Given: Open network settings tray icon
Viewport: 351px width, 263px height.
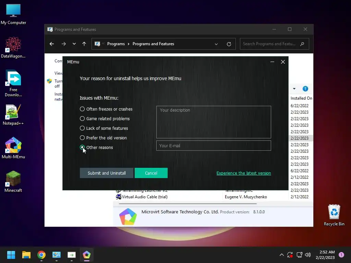Looking at the screenshot, I should tap(299, 255).
